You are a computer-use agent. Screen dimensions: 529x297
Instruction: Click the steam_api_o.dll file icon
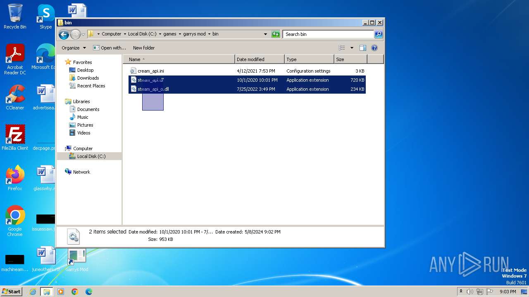click(133, 89)
